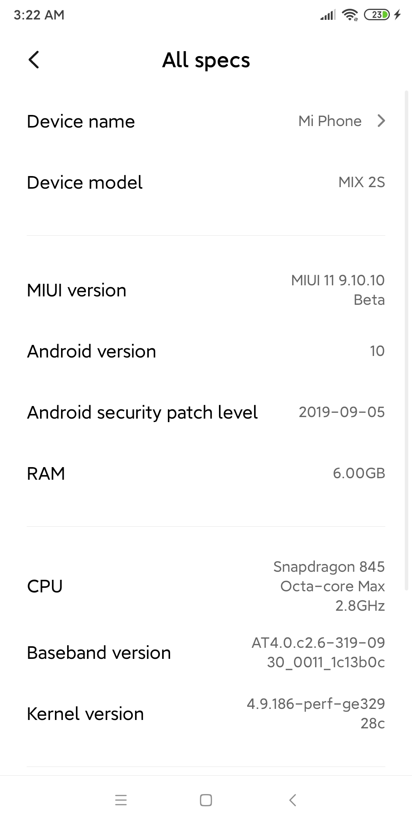Tap the CPU Snapdragon 845 row
This screenshot has height=825, width=412.
(x=206, y=586)
